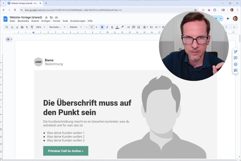Click the bottom right-margin suggestion icon
The image size is (241, 161).
click(236, 70)
